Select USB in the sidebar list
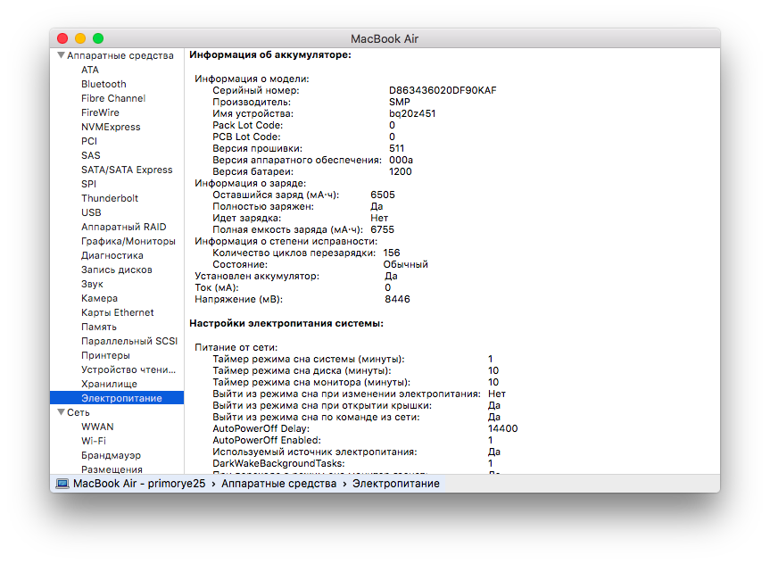 tap(91, 212)
